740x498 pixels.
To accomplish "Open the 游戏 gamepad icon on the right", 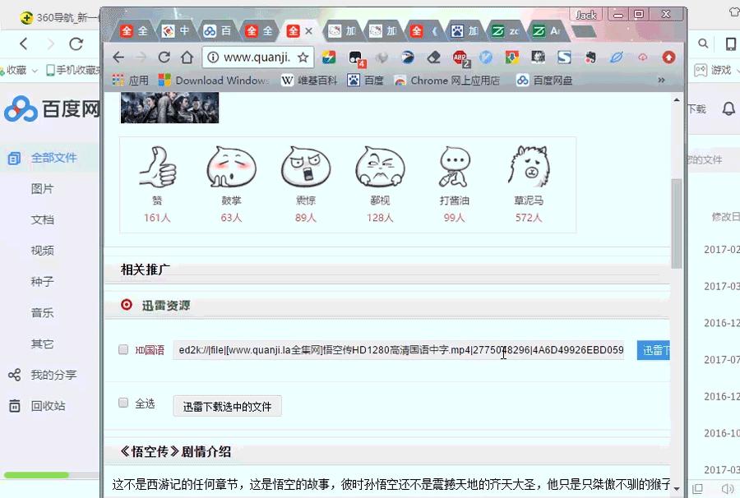I will [701, 69].
